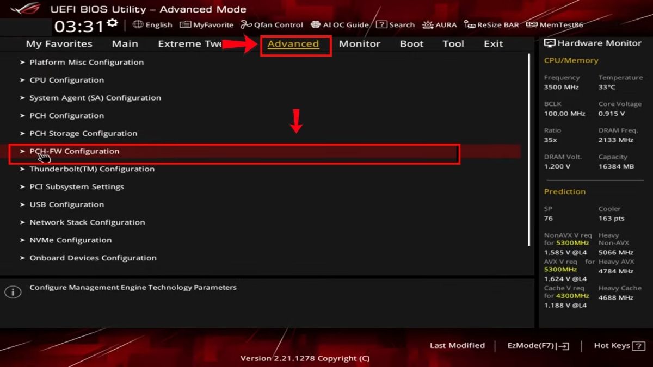Click the ReSize BAR icon

[x=470, y=24]
